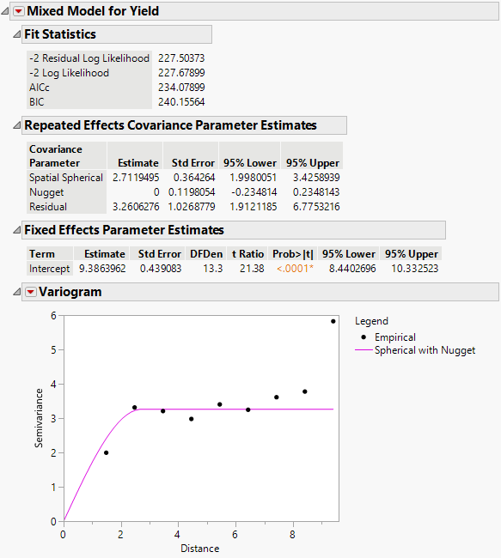Click the Semivariance axis label
Viewport: 501px width, 558px height.
[x=39, y=418]
